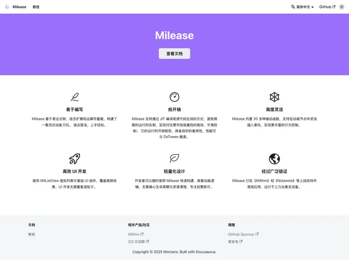
Task: Open the QQ 交流群 footer link
Action: click(138, 242)
